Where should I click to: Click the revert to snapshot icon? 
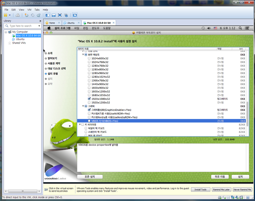pyautogui.click(x=33, y=15)
